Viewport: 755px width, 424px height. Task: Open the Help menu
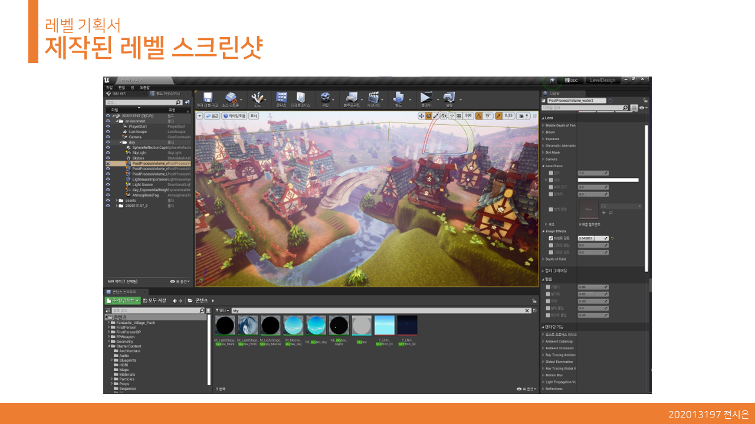coord(145,87)
